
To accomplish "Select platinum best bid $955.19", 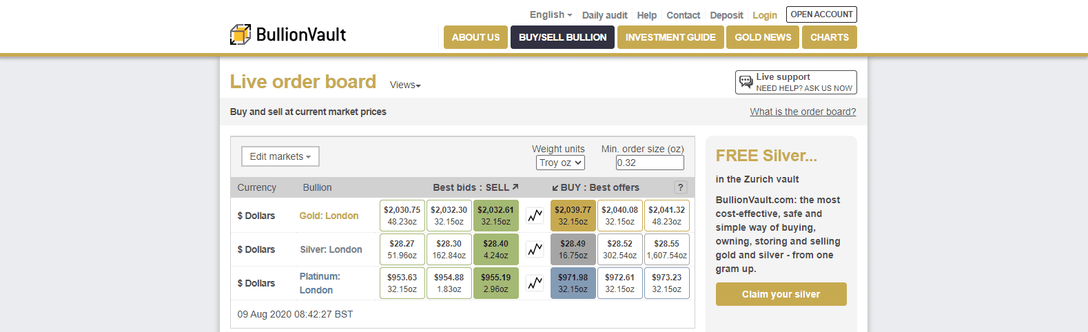I will 496,283.
